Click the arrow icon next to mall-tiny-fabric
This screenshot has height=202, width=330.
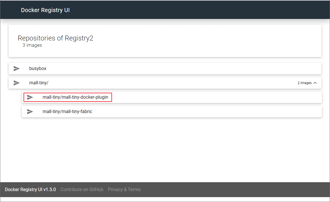pos(30,111)
